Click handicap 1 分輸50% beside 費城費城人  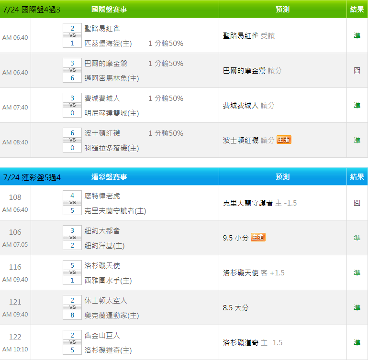point(166,98)
